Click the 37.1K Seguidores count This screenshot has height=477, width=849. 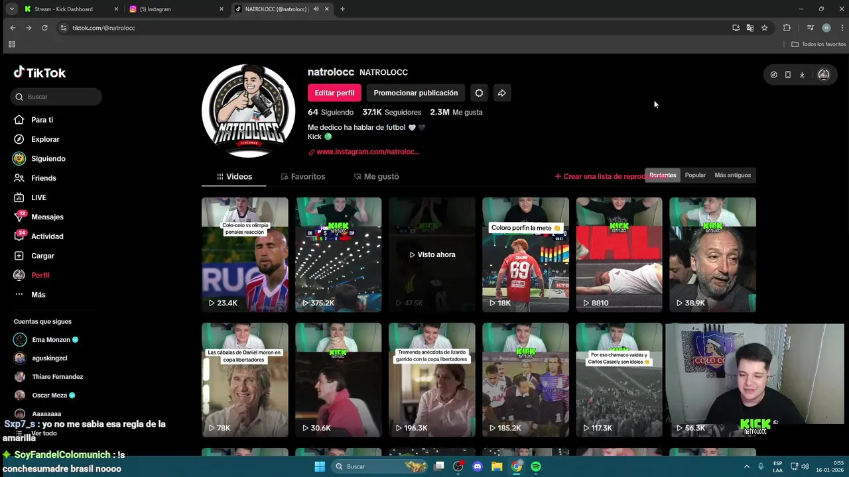(x=391, y=113)
